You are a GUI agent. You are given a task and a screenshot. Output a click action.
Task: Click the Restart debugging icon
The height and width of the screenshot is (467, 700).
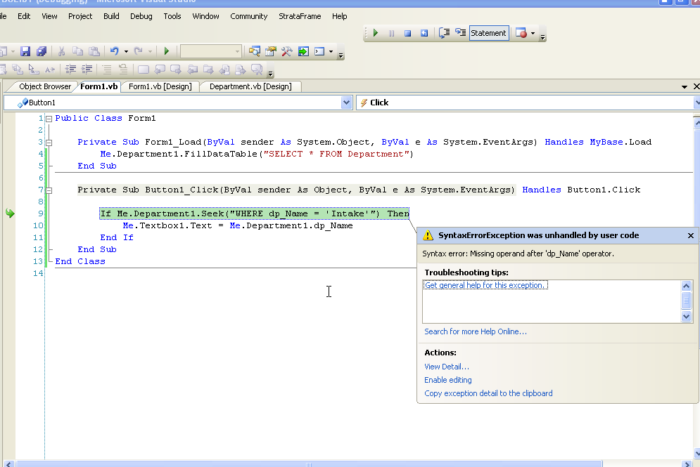[424, 33]
